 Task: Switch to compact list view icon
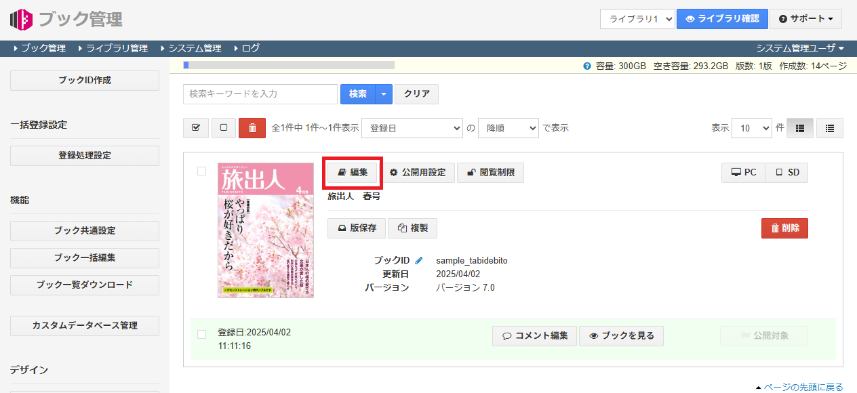[829, 127]
